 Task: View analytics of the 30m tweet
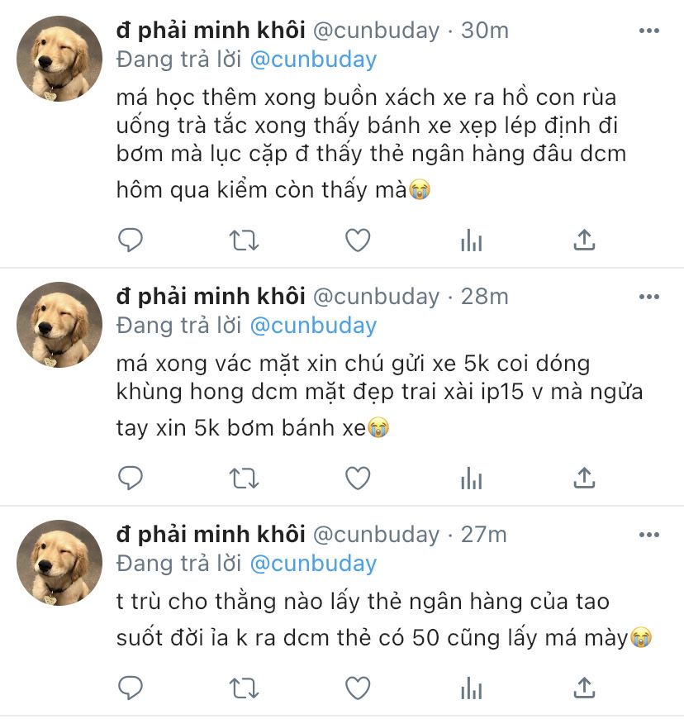pos(471,240)
